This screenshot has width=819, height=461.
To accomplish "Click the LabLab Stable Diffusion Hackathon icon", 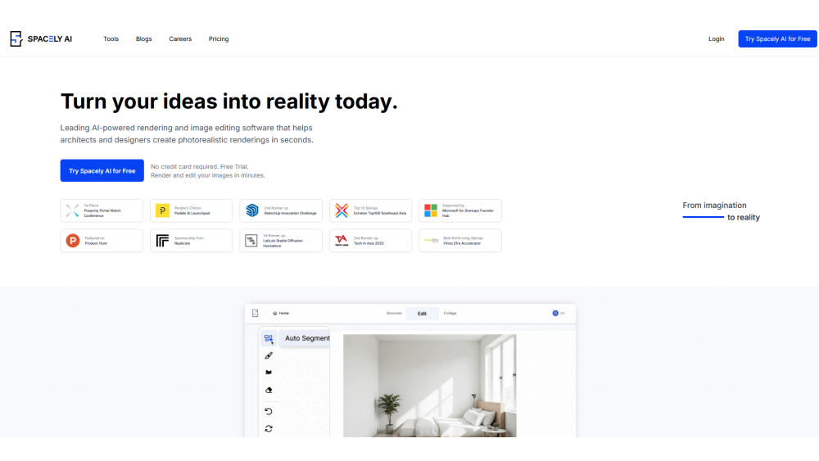I will point(251,240).
